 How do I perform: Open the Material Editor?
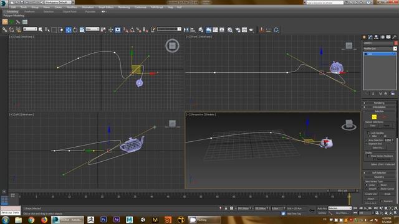coord(230,30)
